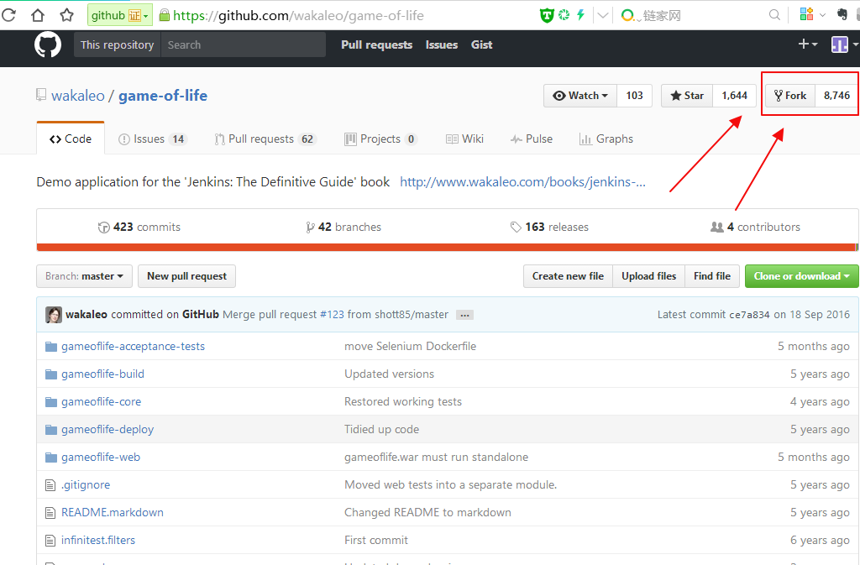Open the Pulse tab

click(532, 139)
